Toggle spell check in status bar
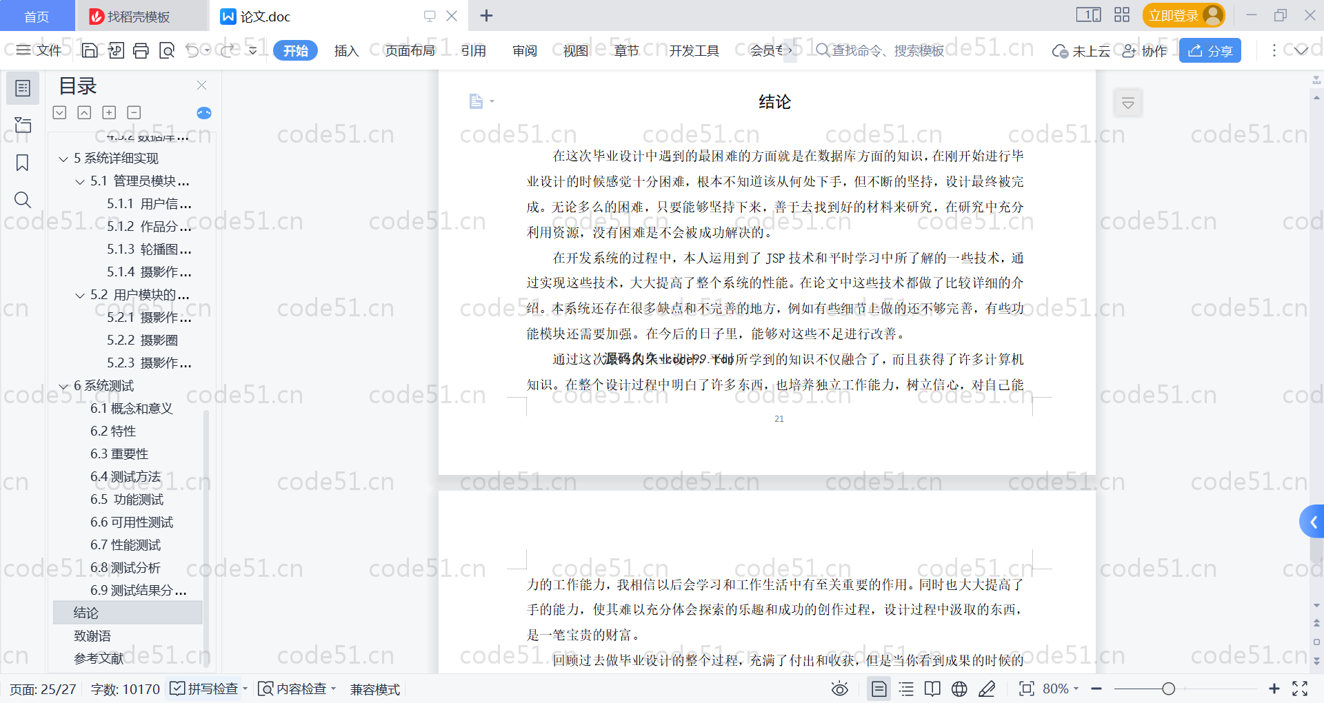Screen dimensions: 1324x703 [208, 689]
